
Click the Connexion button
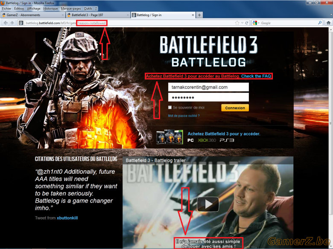pyautogui.click(x=235, y=108)
